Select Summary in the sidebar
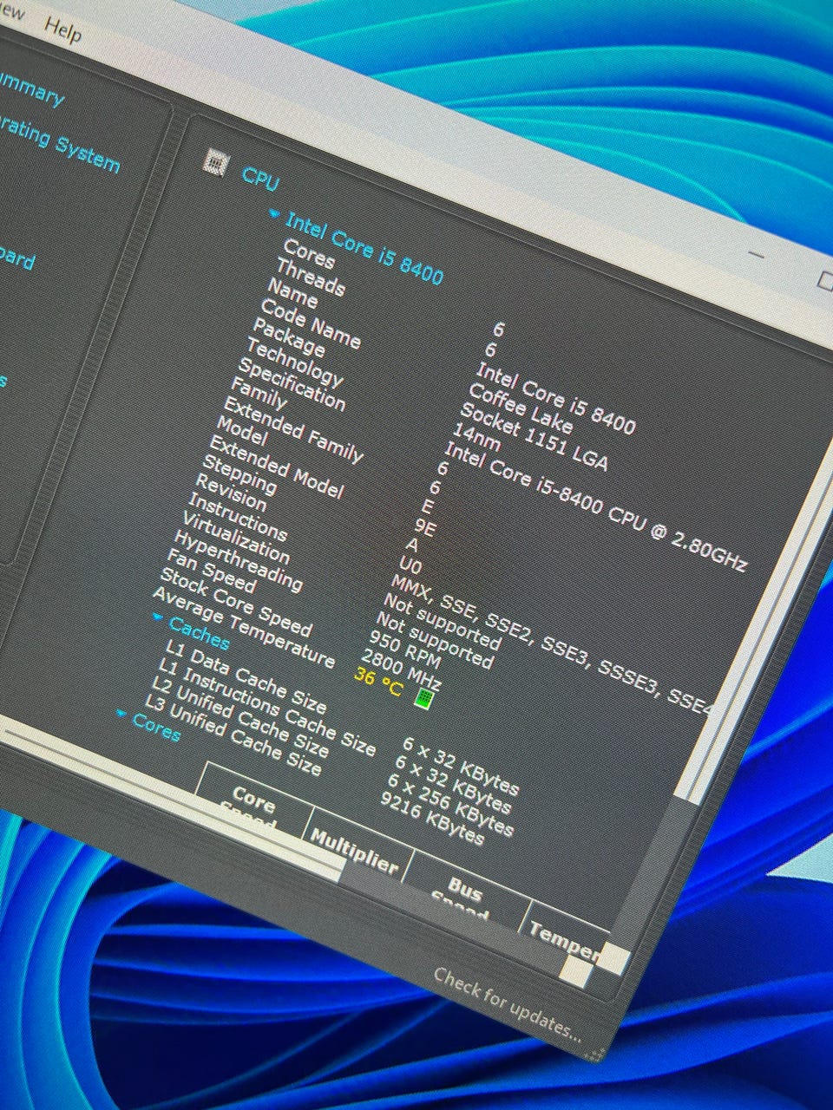 point(33,91)
